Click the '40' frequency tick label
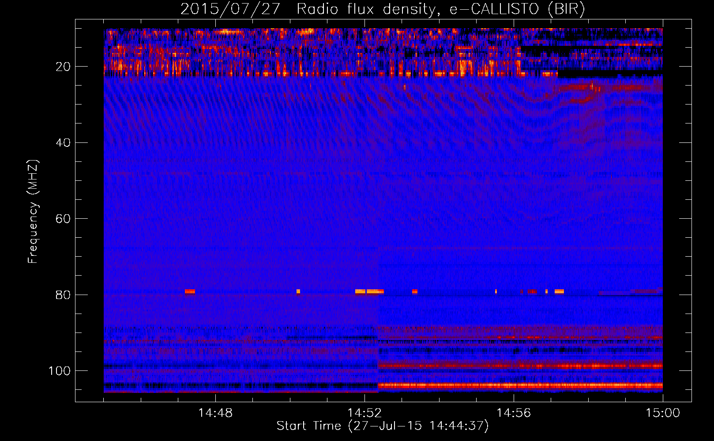Viewport: 714px width, 441px height. click(x=63, y=143)
